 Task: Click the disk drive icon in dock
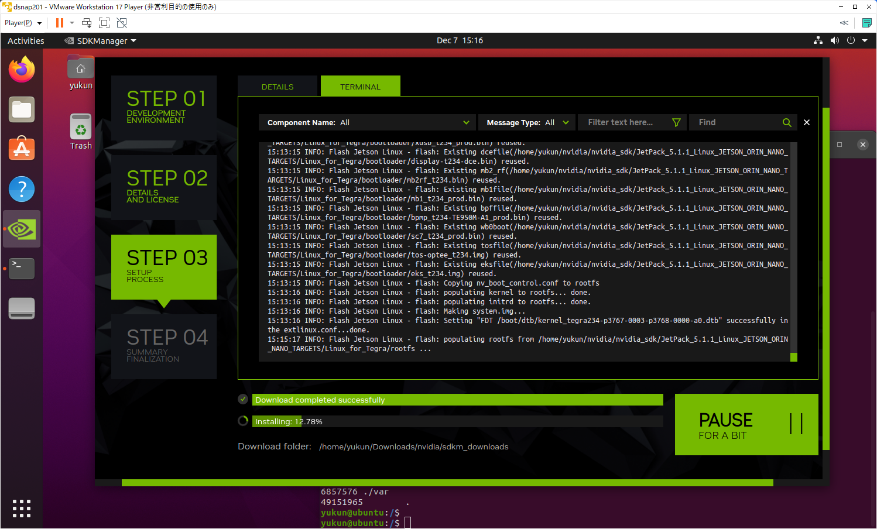tap(22, 308)
